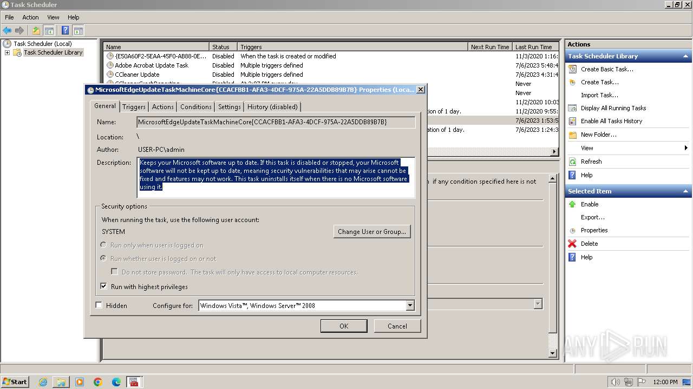Click Help icon under Task Scheduler Library actions
This screenshot has width=693, height=389.
point(572,175)
